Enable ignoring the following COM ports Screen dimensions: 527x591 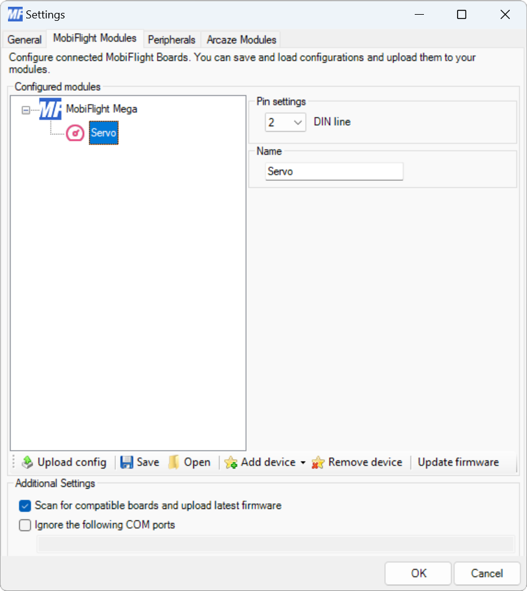[x=25, y=525]
